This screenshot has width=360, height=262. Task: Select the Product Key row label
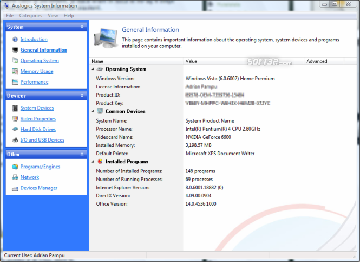110,103
